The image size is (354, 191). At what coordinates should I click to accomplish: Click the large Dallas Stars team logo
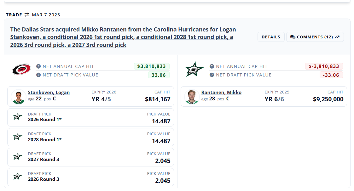[194, 70]
